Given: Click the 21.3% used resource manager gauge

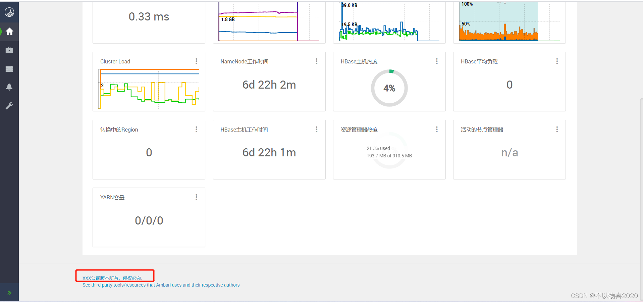Looking at the screenshot, I should click(x=389, y=150).
